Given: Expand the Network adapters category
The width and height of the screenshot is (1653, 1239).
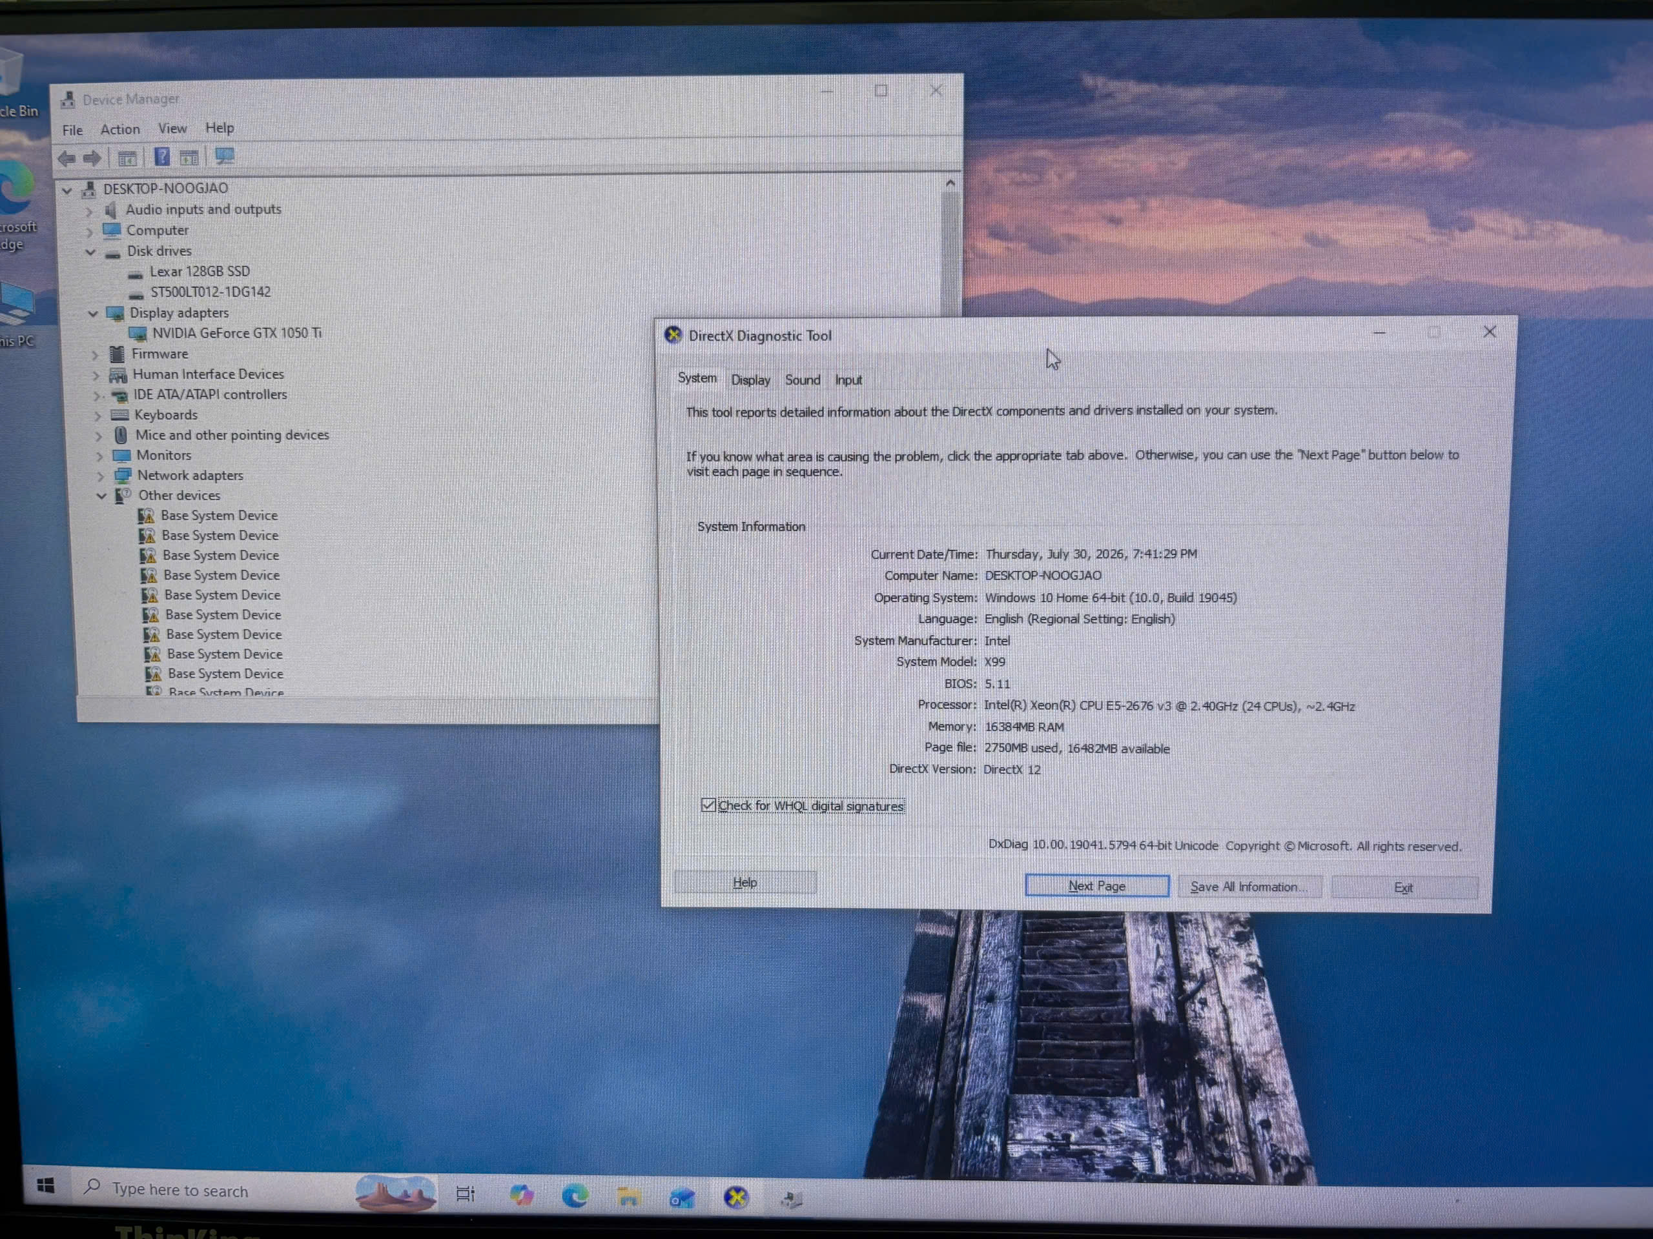Looking at the screenshot, I should pos(101,476).
